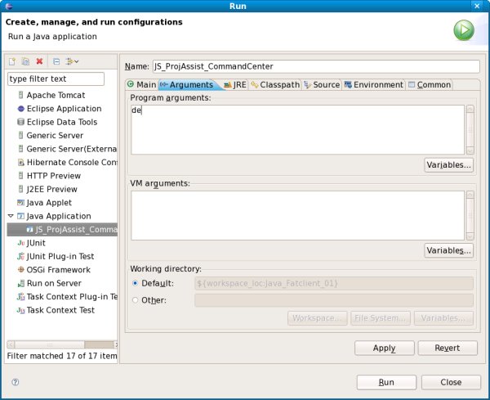Click the Apache Tomcat server icon

(x=20, y=96)
